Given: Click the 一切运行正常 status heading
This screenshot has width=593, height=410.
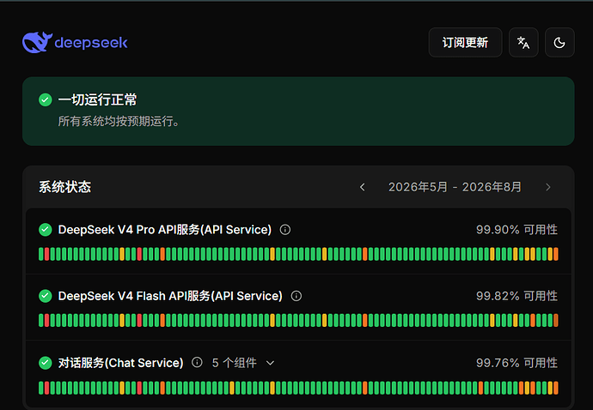Looking at the screenshot, I should click(98, 99).
